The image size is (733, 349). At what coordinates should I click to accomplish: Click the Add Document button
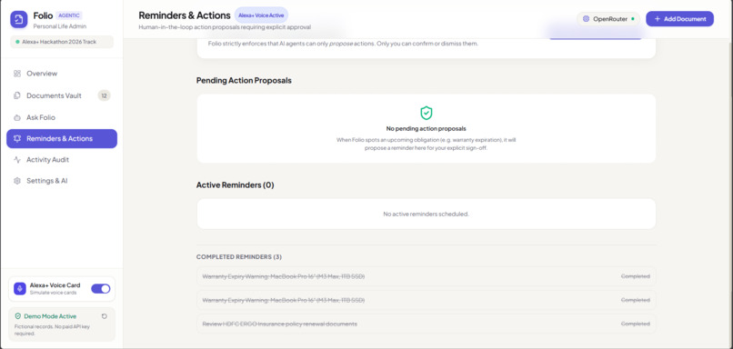(679, 19)
